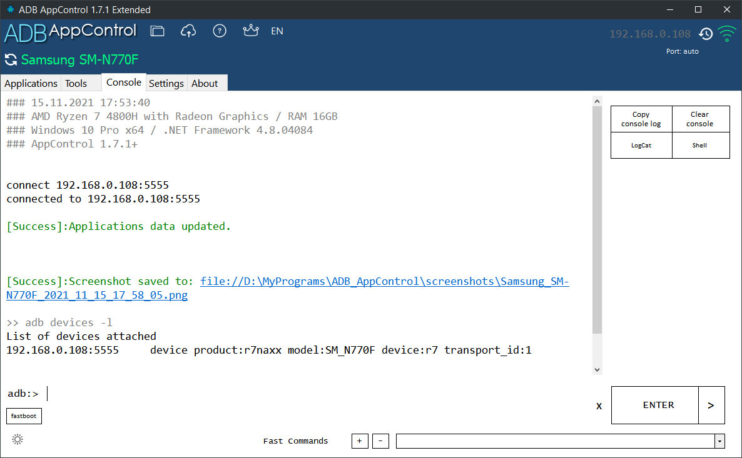This screenshot has width=742, height=458.
Task: Click the 'adb devices -l' command line
Action: [x=59, y=322]
